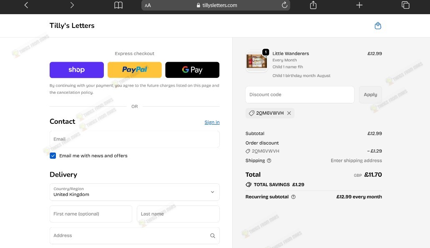Click the Address input field

tap(134, 235)
